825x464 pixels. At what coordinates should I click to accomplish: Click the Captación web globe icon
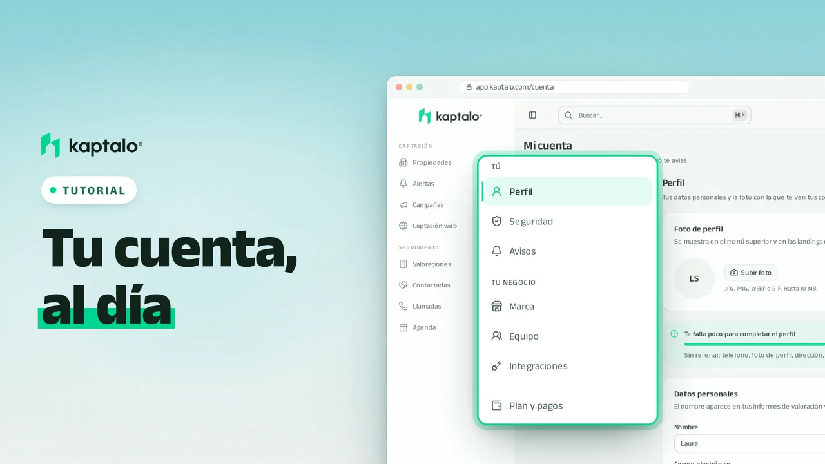tap(403, 226)
